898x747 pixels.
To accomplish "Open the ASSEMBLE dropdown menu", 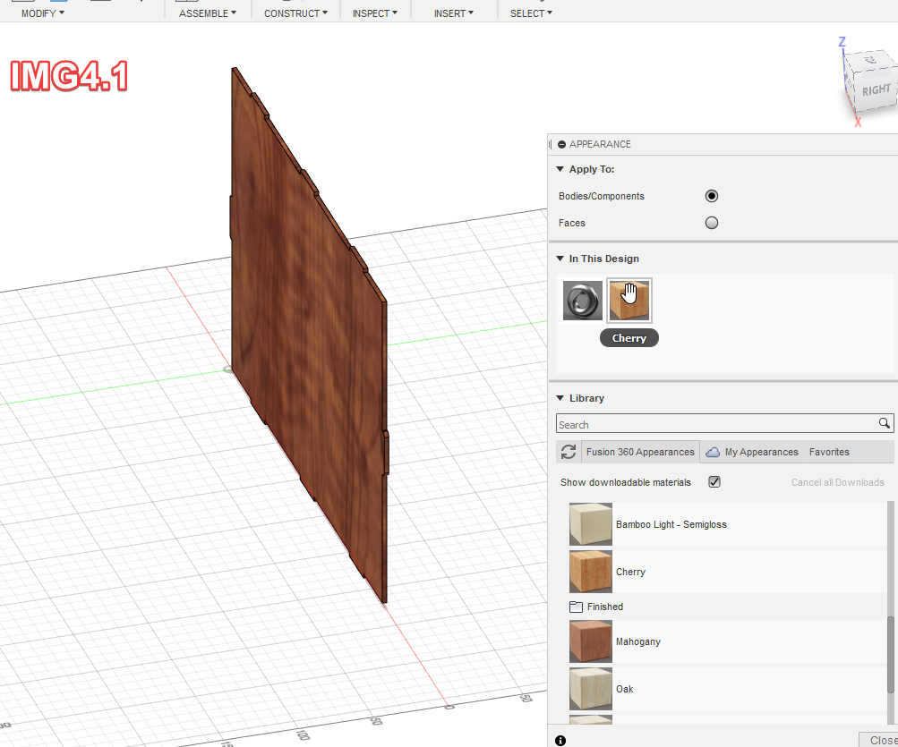I will pyautogui.click(x=208, y=13).
